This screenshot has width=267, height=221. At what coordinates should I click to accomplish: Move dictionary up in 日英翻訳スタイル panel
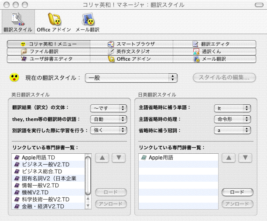[229, 158]
